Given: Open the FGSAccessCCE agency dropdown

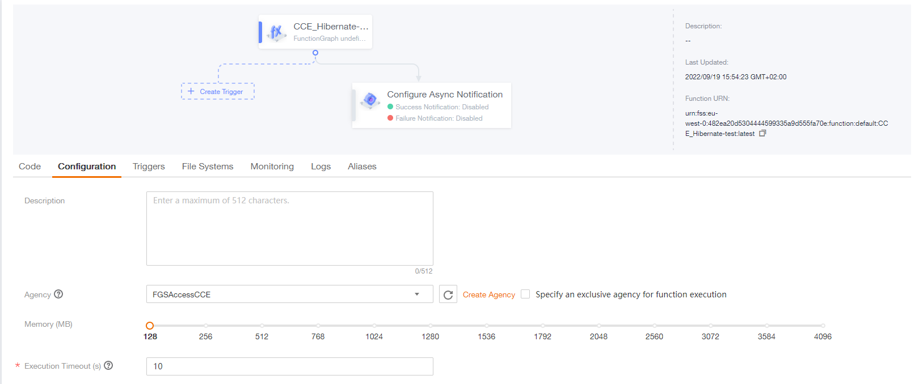Looking at the screenshot, I should tap(289, 295).
